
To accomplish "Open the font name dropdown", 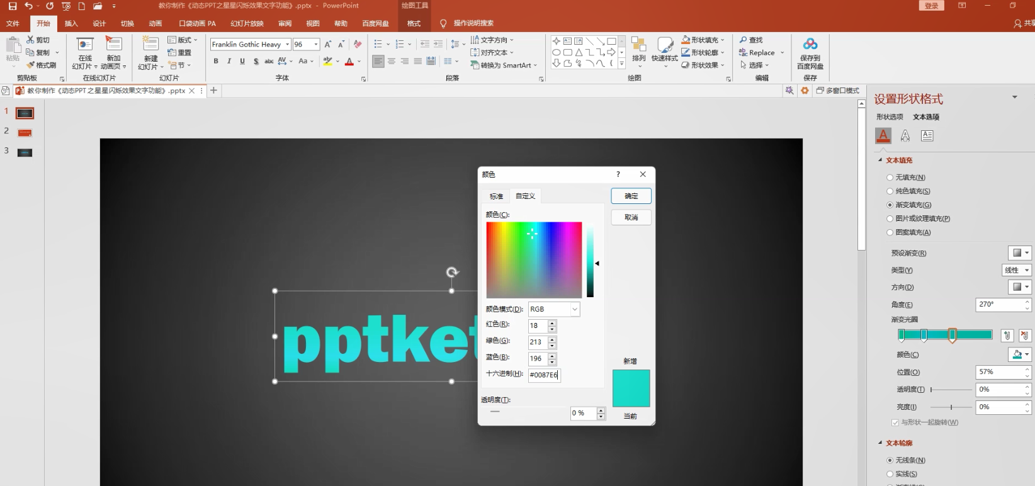I will point(288,44).
